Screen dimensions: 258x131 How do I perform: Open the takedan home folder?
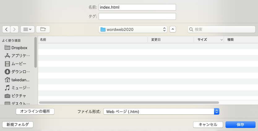[x=20, y=80]
